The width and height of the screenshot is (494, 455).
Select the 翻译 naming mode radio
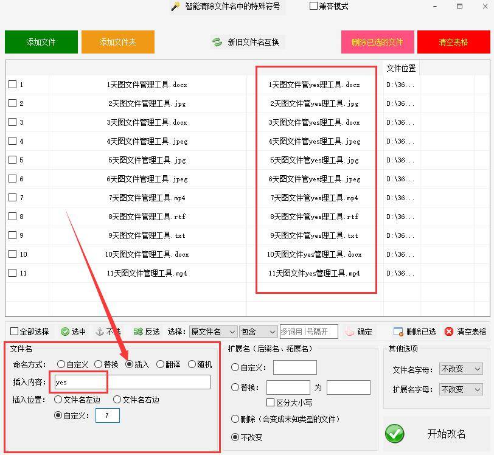161,364
